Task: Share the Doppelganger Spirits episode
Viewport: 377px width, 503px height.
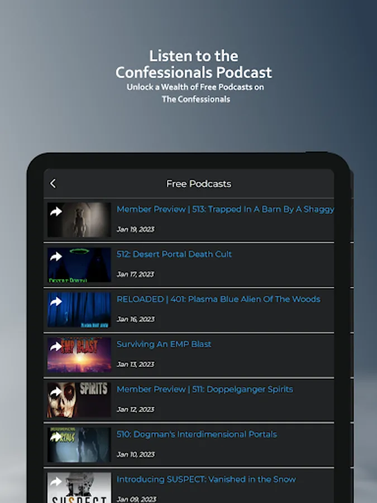Action: pyautogui.click(x=56, y=391)
